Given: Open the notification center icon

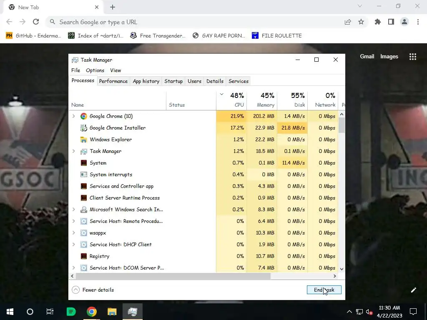Looking at the screenshot, I should click(x=413, y=312).
